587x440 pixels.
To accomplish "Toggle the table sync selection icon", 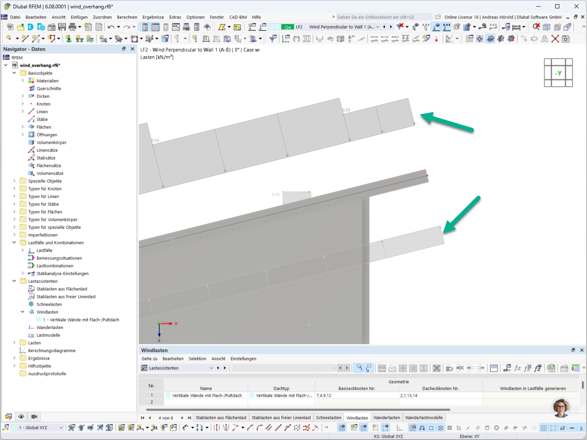I will tap(359, 368).
